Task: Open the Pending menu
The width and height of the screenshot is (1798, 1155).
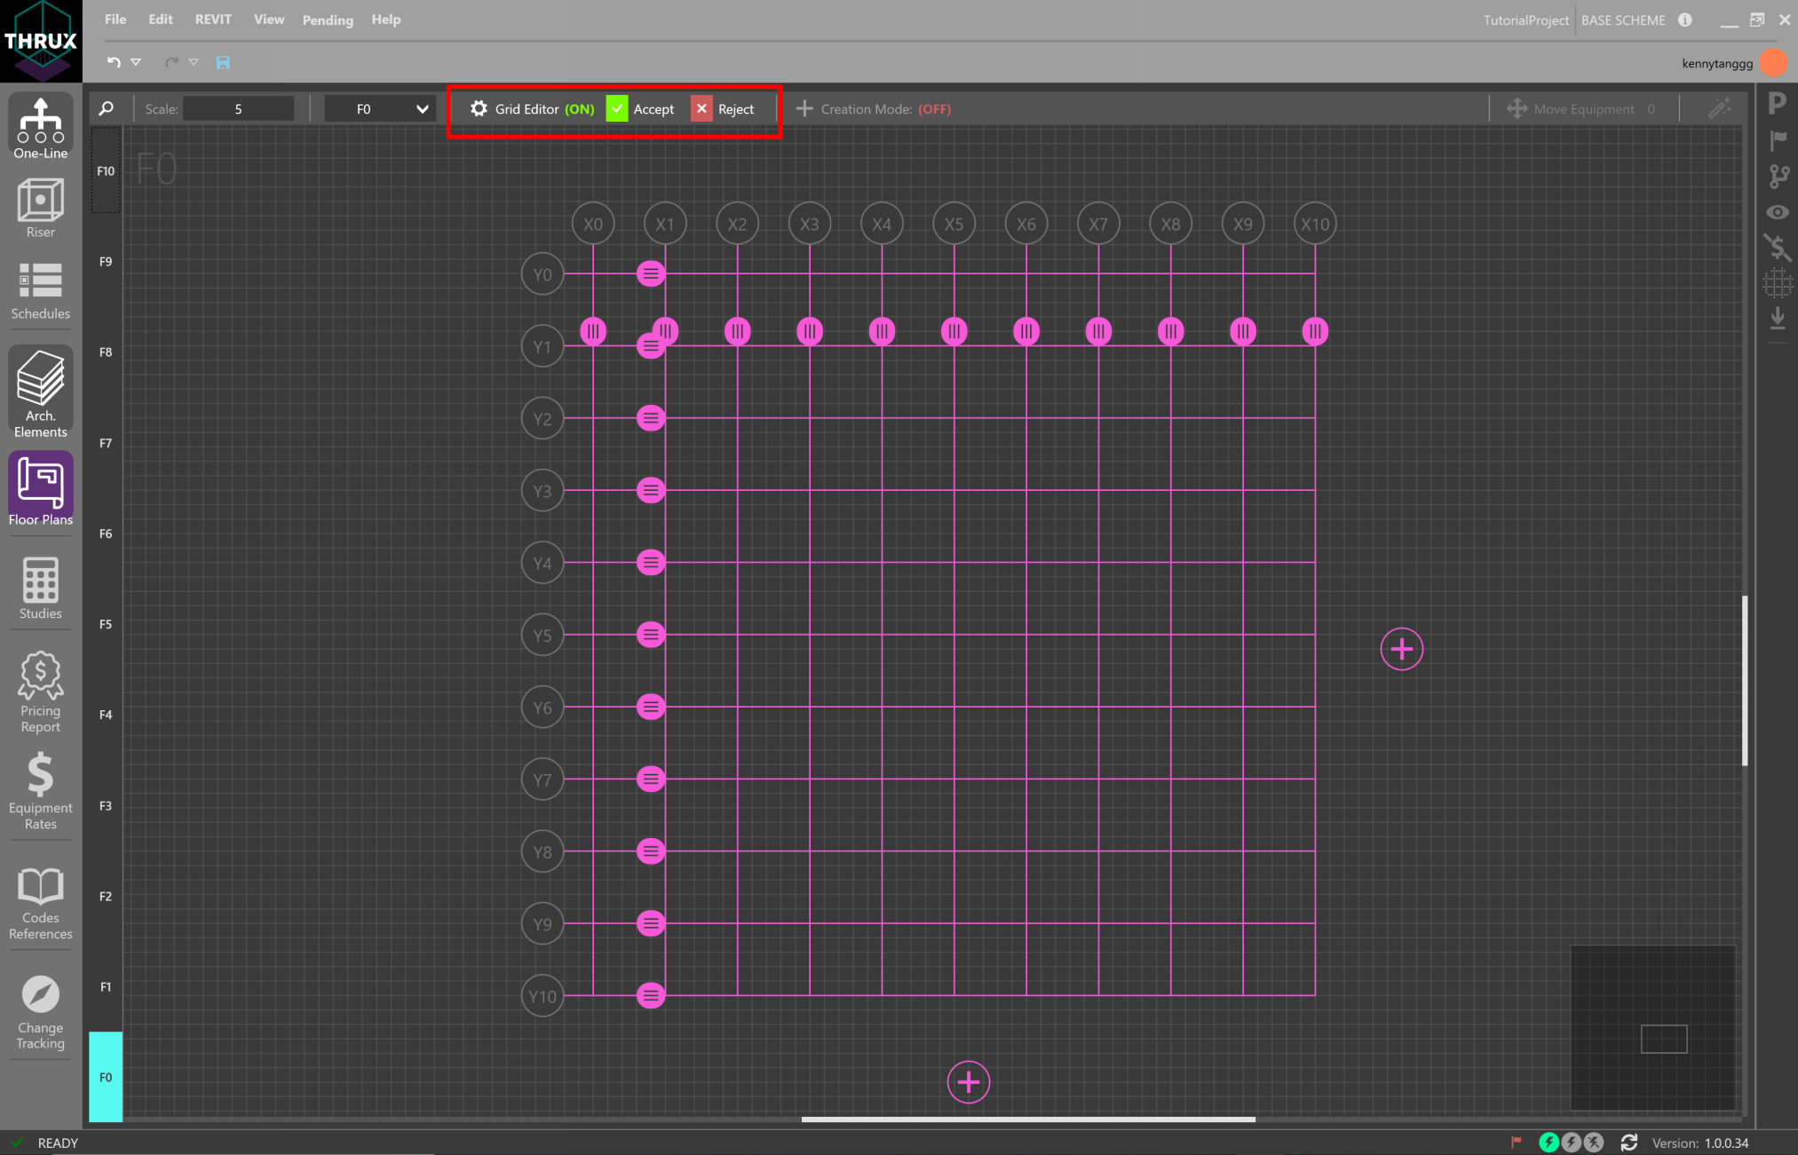Action: tap(327, 20)
